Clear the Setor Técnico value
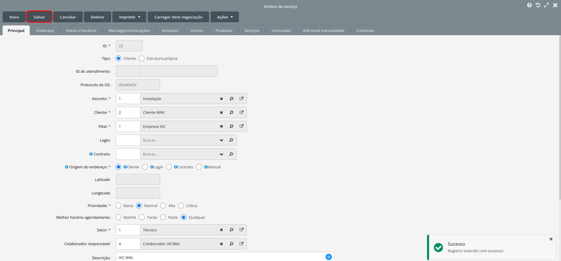The width and height of the screenshot is (561, 261). (x=221, y=230)
